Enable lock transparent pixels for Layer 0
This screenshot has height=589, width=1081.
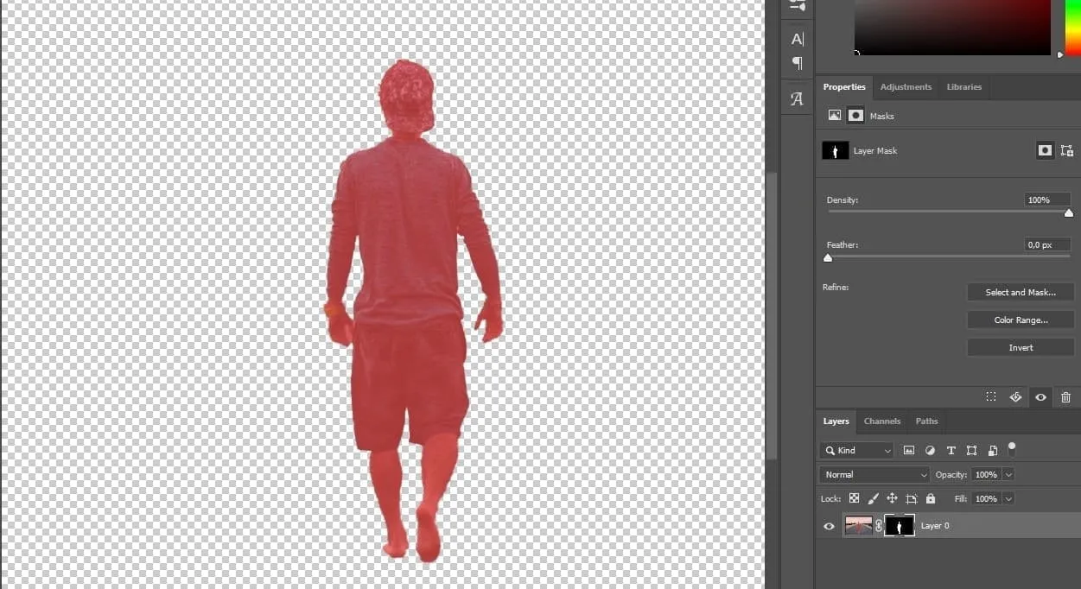coord(854,498)
